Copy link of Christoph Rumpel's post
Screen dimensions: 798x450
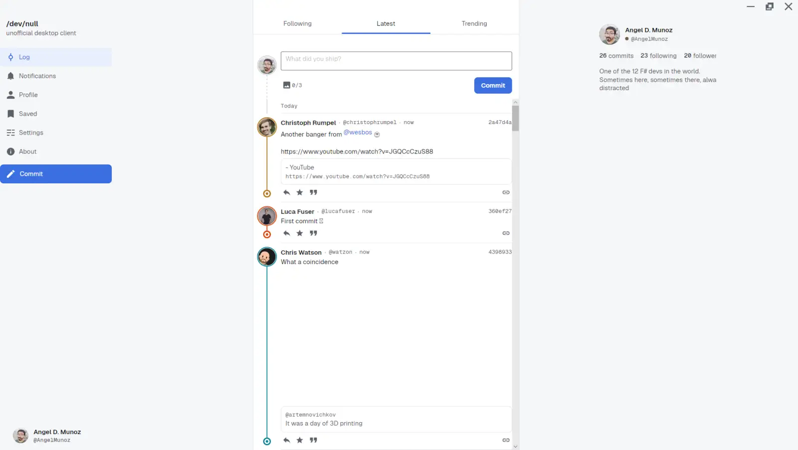(506, 192)
